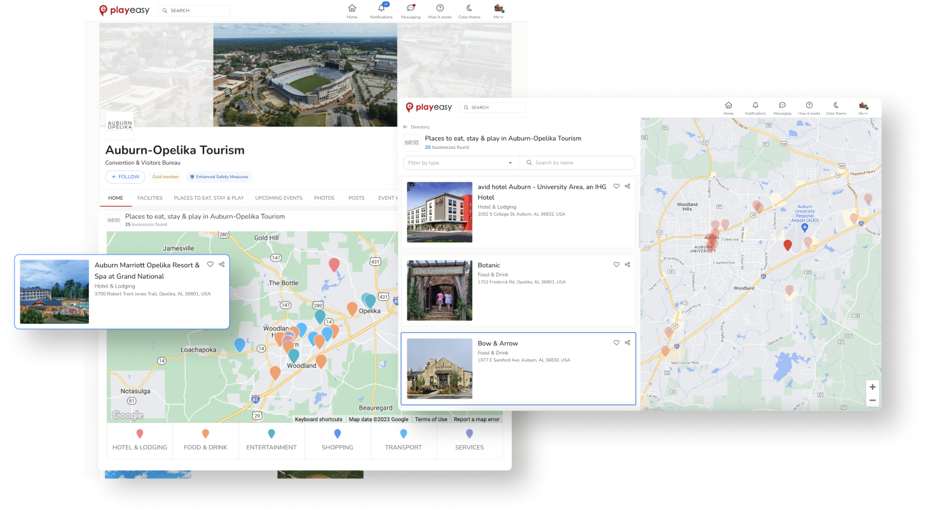
Task: Expand the Me menu in back window
Action: pos(498,11)
